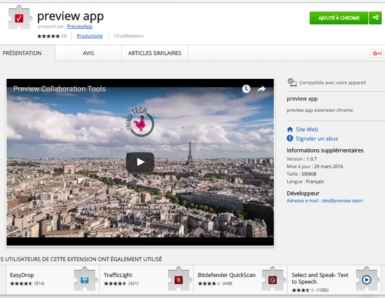
Task: Click the video title Preview Collaboration Tools
Action: [60, 88]
